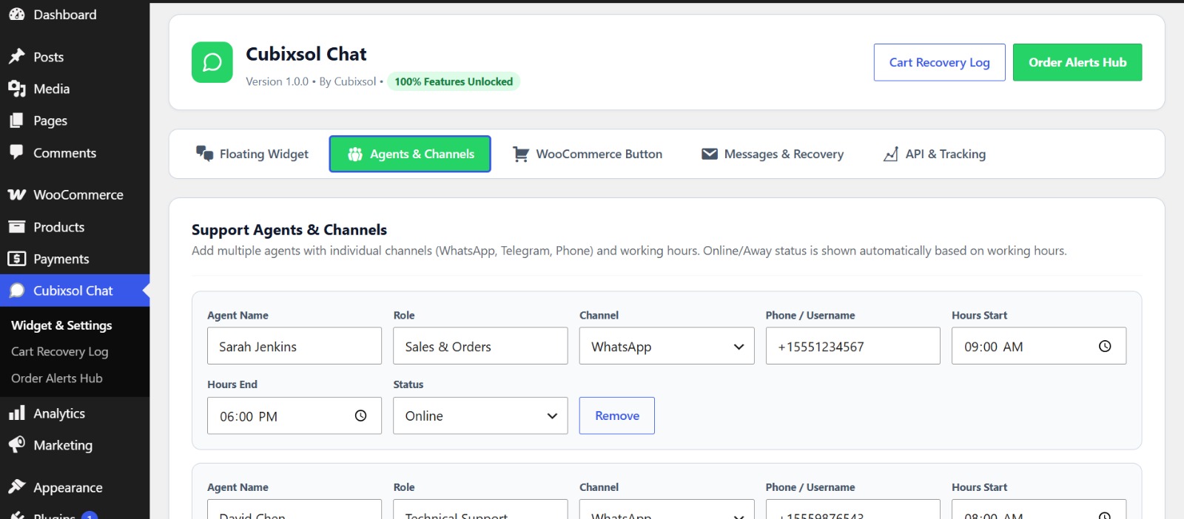Click the Agent Name field with Sarah Jenkins
The image size is (1184, 519).
click(x=295, y=346)
